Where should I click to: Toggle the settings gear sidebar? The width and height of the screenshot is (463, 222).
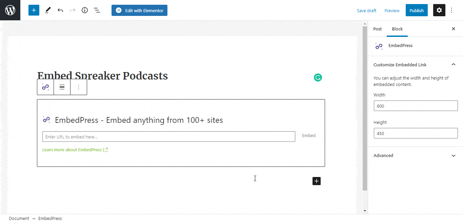click(439, 10)
